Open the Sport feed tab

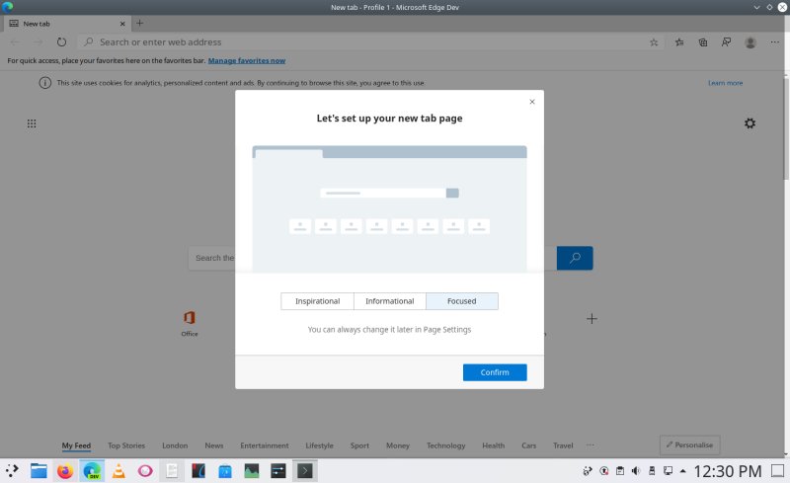359,445
